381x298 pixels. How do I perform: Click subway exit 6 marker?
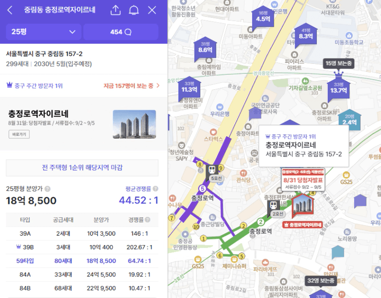coord(220,255)
